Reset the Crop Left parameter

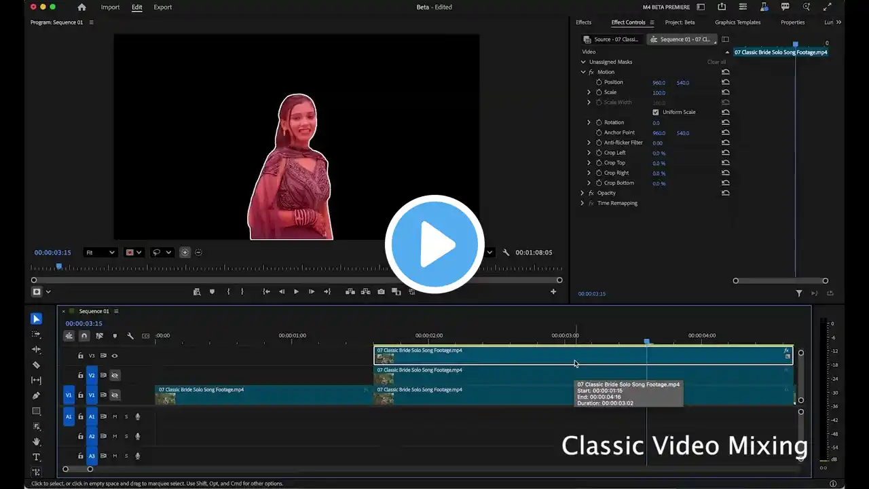click(725, 153)
